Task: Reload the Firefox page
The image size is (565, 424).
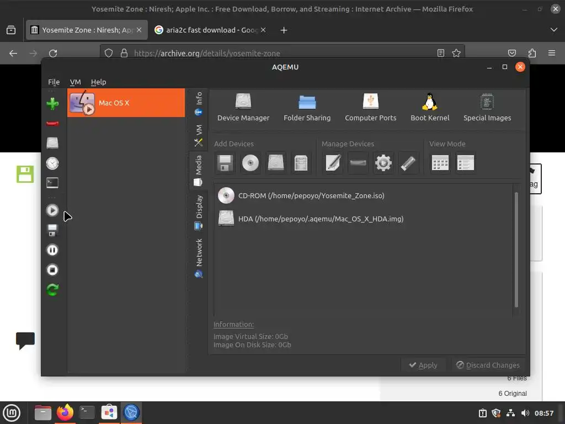Action: coord(53,54)
